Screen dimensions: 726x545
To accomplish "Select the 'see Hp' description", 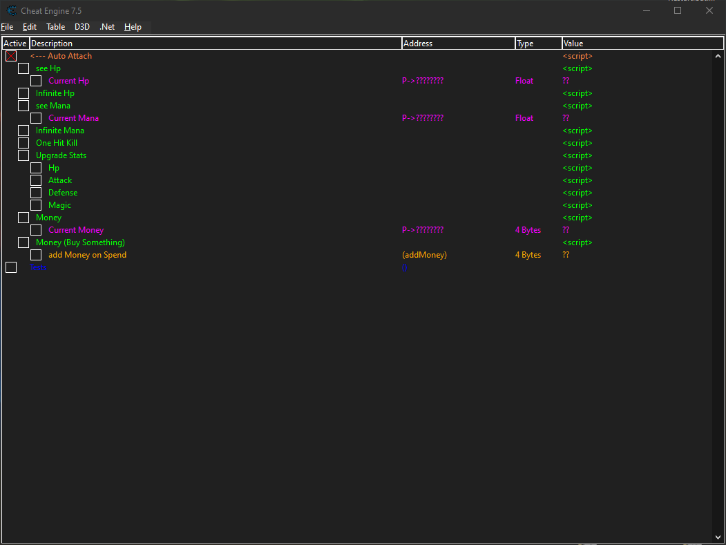I will click(x=48, y=68).
